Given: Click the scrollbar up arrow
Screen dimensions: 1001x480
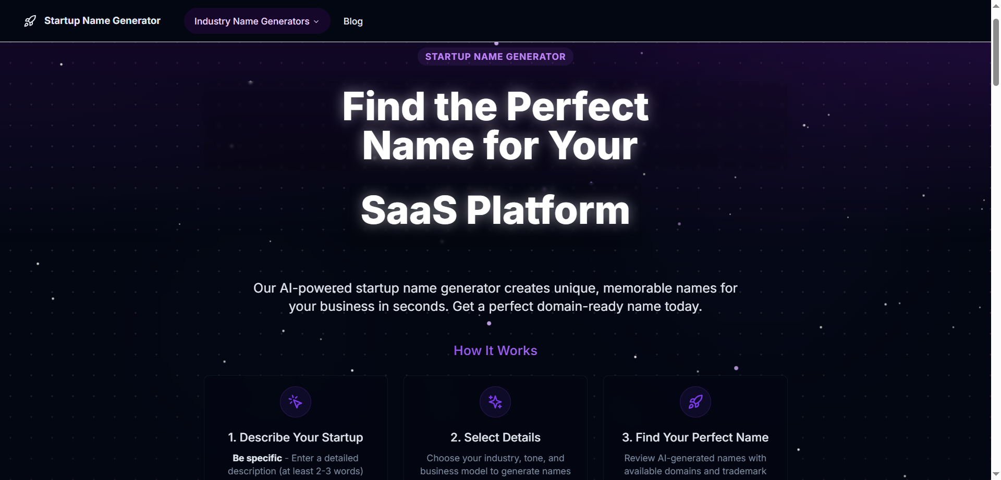Looking at the screenshot, I should tap(995, 5).
